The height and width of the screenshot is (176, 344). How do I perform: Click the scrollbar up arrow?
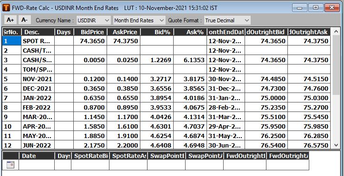click(x=336, y=32)
